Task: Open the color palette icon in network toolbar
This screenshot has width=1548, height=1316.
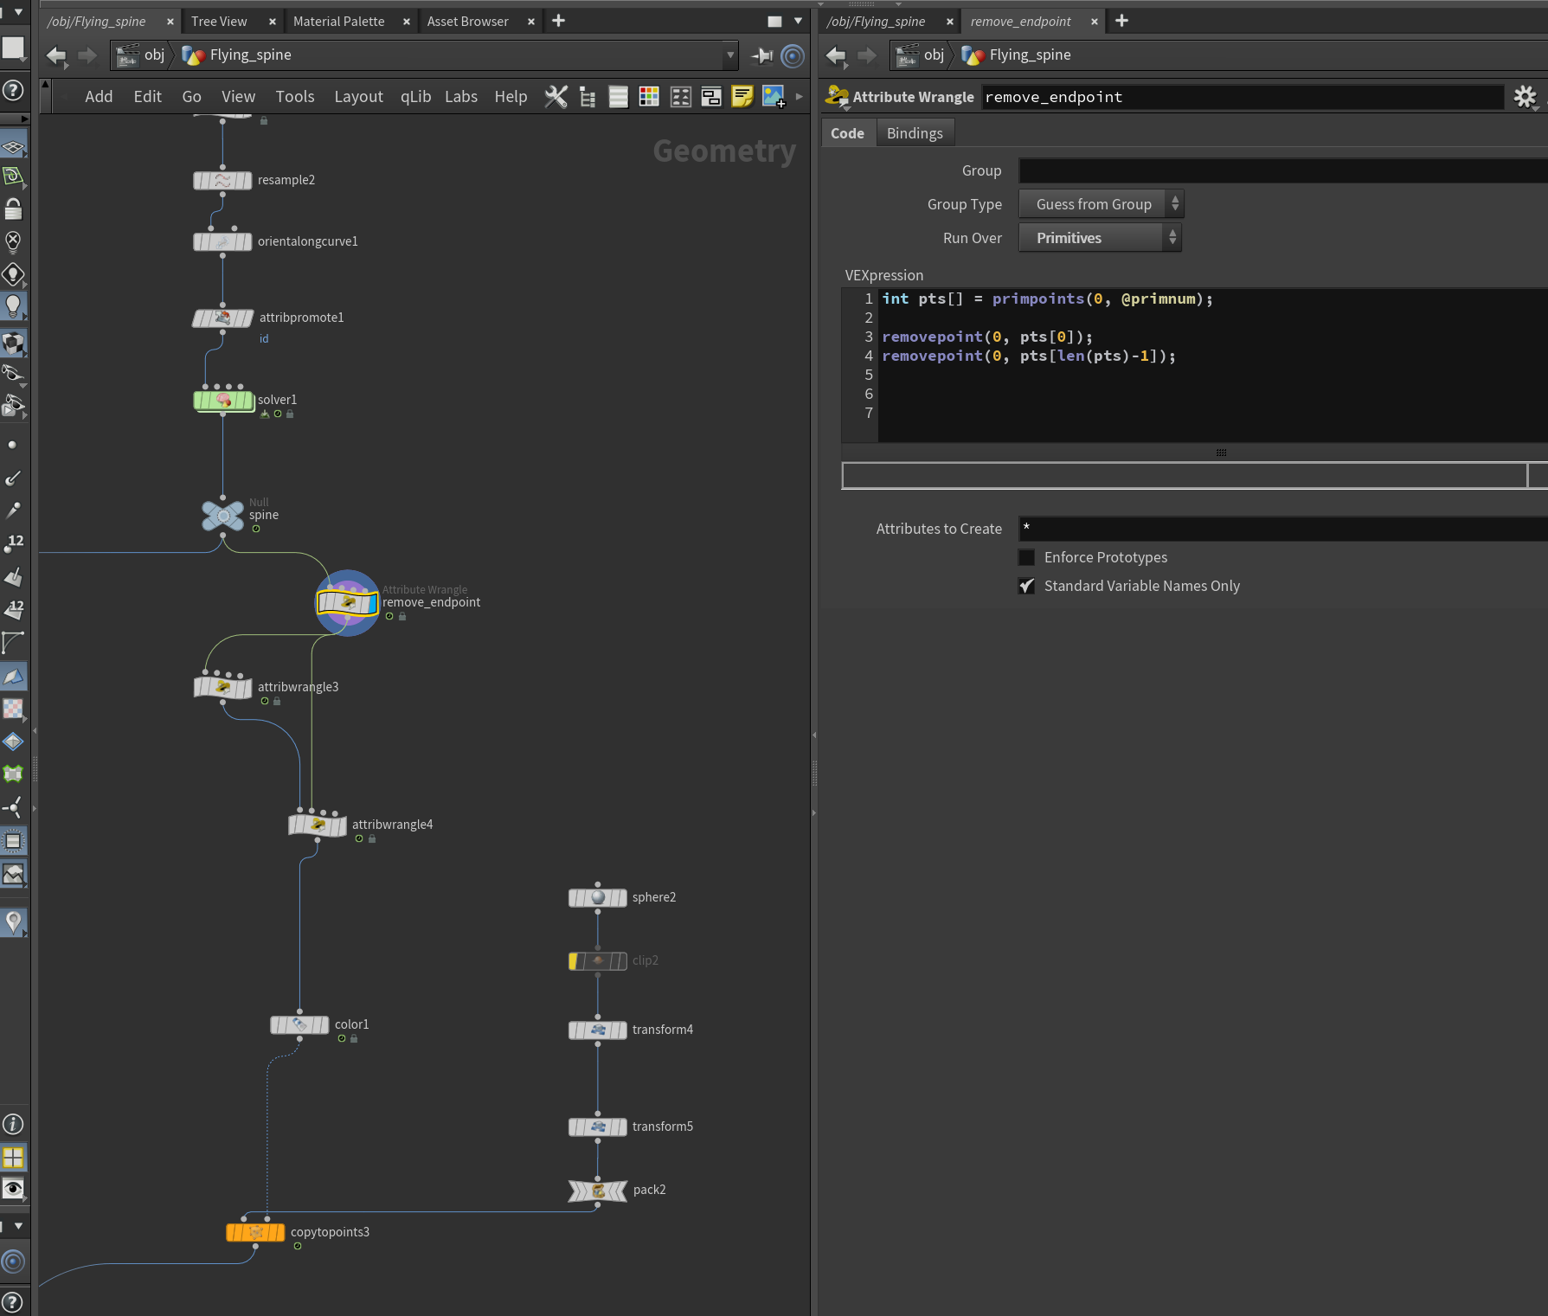Action: pyautogui.click(x=649, y=96)
